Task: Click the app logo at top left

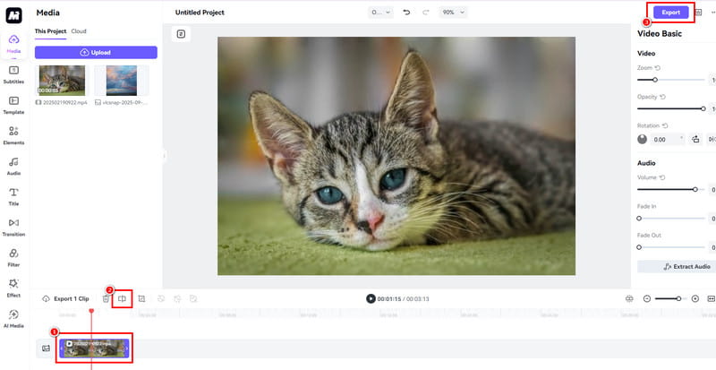Action: click(13, 15)
